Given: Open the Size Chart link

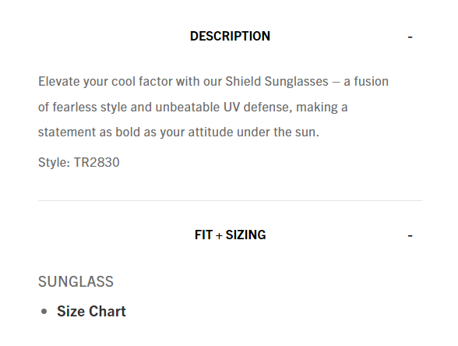Looking at the screenshot, I should point(91,311).
